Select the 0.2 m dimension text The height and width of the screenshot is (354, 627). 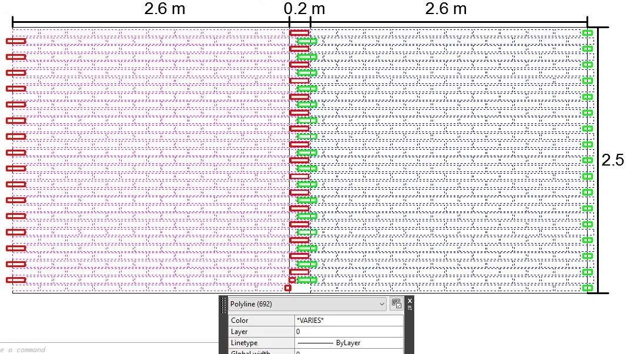304,9
